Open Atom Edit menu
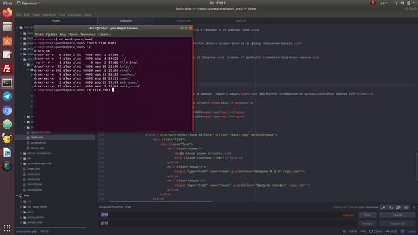The width and height of the screenshot is (418, 235). click(x=27, y=14)
